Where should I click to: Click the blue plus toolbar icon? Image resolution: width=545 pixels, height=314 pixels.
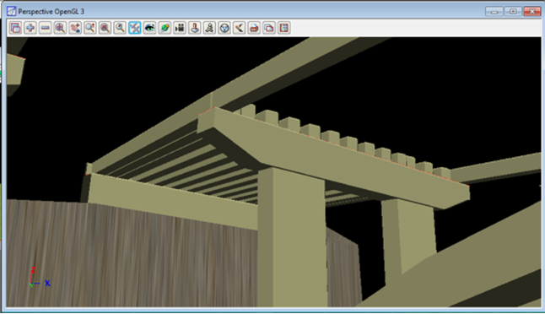point(30,28)
